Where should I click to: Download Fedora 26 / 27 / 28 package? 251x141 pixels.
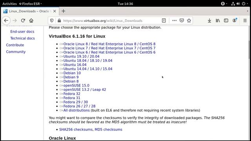pos(79,106)
